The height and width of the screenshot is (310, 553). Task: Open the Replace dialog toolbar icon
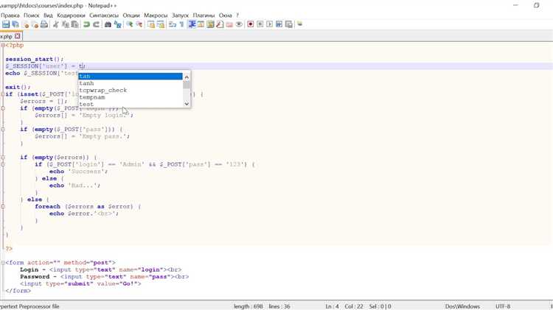(x=117, y=24)
